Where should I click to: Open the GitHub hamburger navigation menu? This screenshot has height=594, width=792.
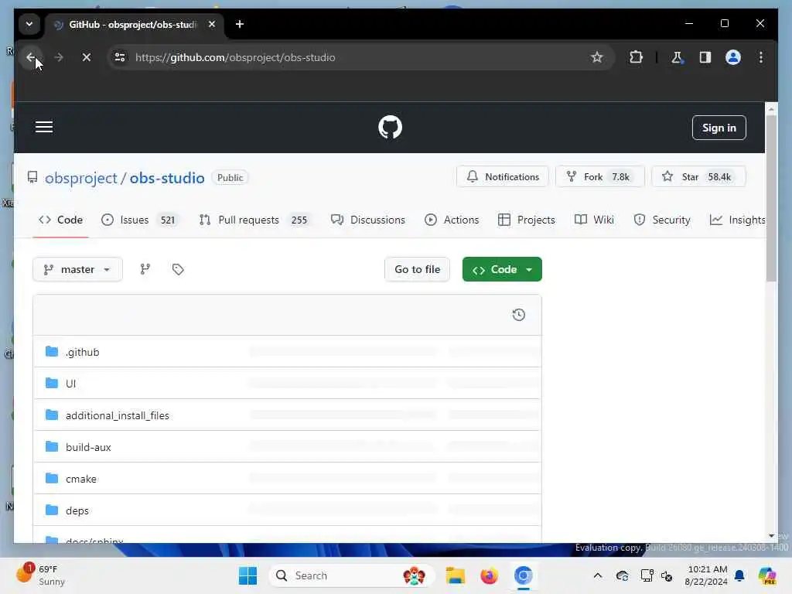point(44,128)
